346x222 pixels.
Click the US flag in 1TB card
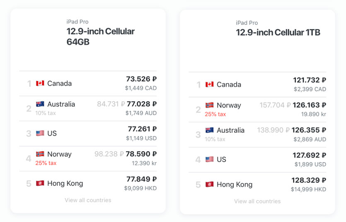tap(209, 160)
